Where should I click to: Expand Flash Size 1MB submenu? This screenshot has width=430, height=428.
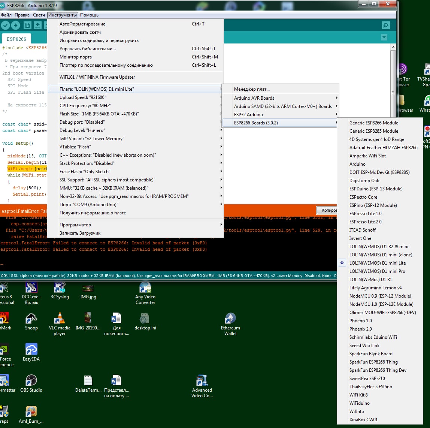pyautogui.click(x=136, y=114)
